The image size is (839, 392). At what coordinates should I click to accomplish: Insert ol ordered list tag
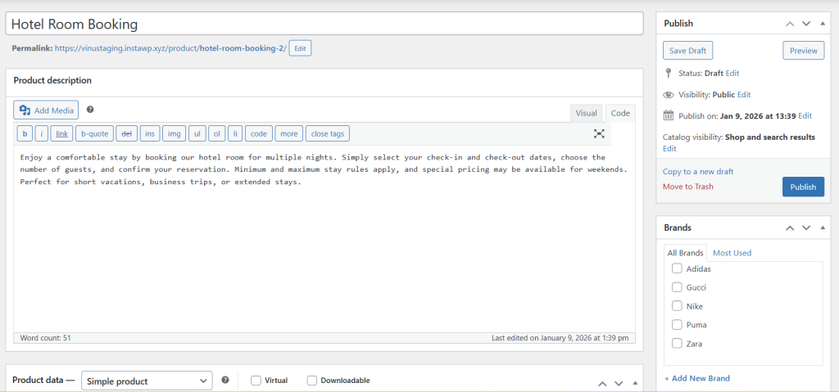216,133
